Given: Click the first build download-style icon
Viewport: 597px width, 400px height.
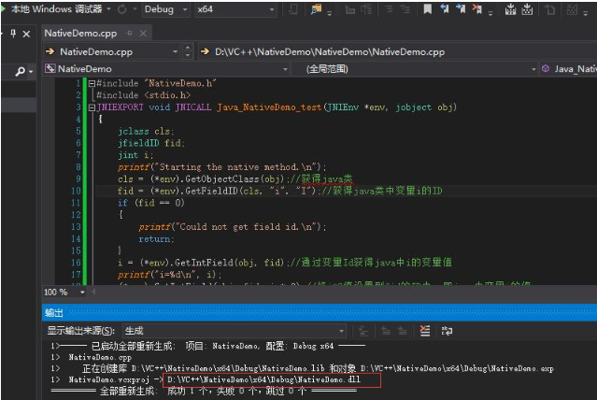Looking at the screenshot, I should click(510, 9).
